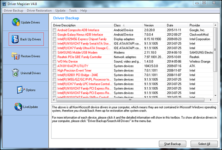
Task: Check the WO Mic Device checkbox
Action: [54, 61]
